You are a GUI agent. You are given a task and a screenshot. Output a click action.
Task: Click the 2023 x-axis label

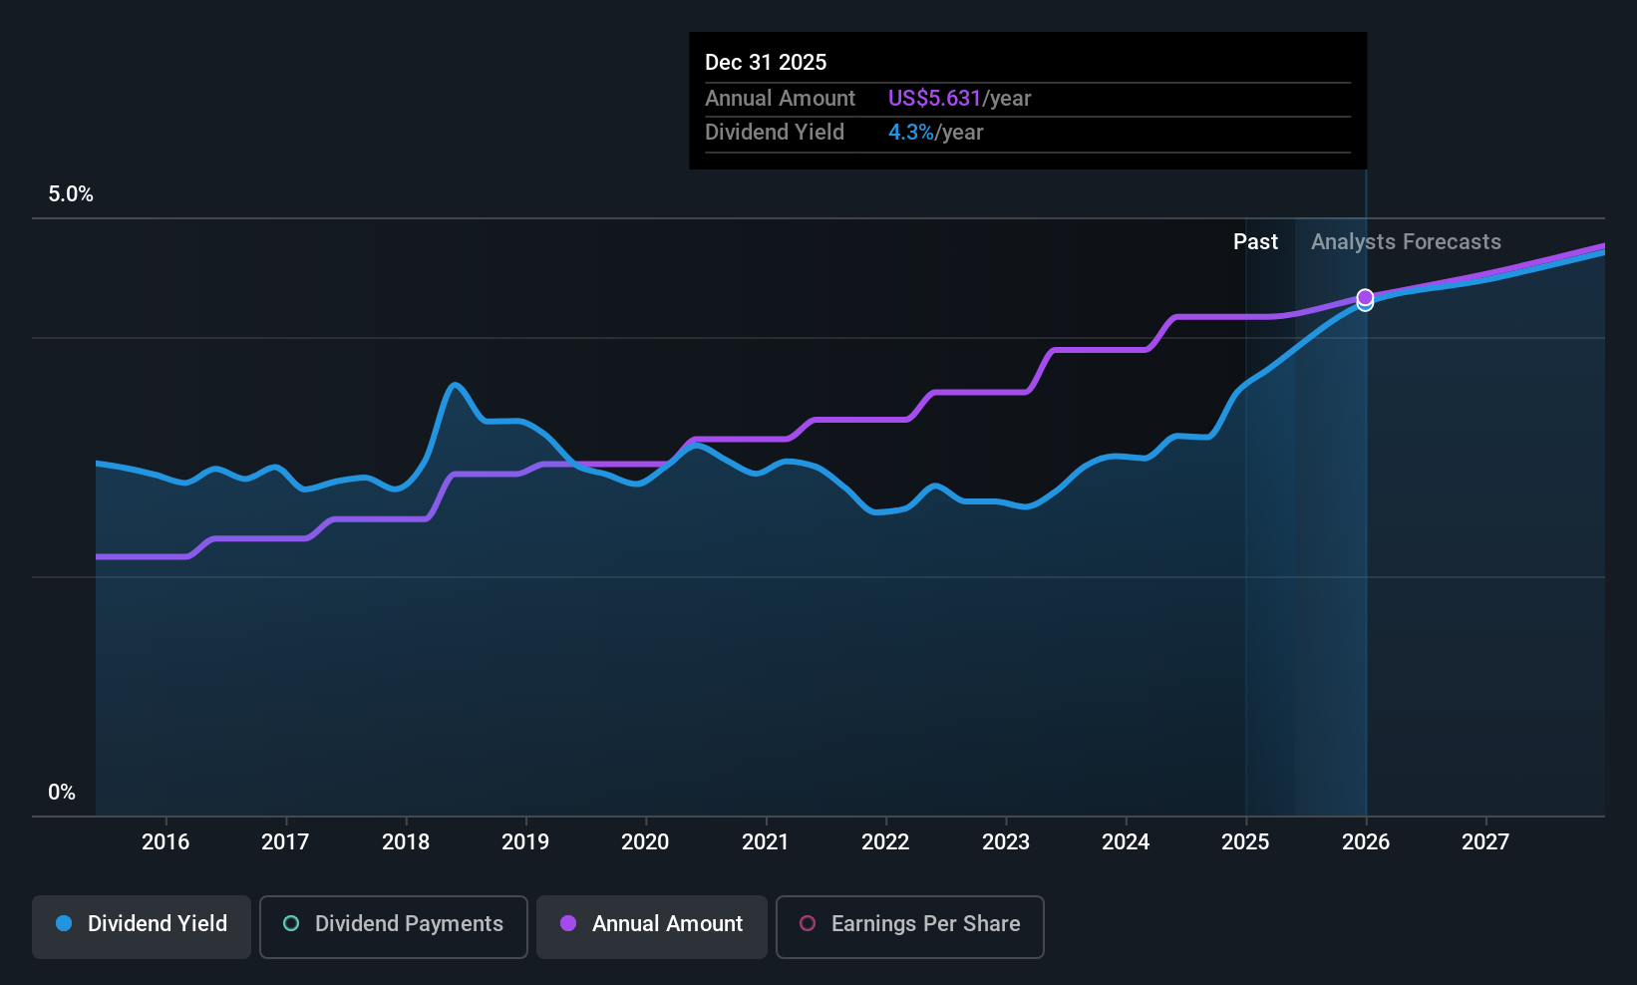click(x=1006, y=841)
